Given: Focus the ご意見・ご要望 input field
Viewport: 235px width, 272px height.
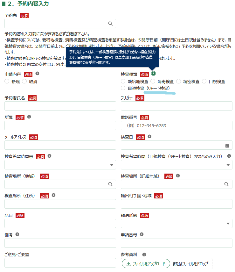Looking at the screenshot, I should (60, 263).
